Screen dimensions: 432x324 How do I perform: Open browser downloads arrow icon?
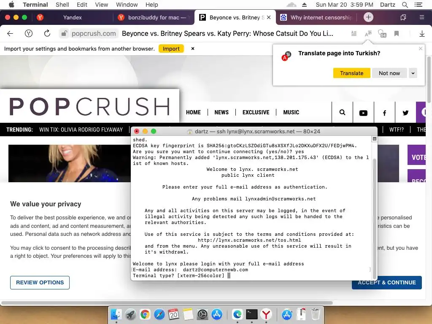[x=422, y=34]
